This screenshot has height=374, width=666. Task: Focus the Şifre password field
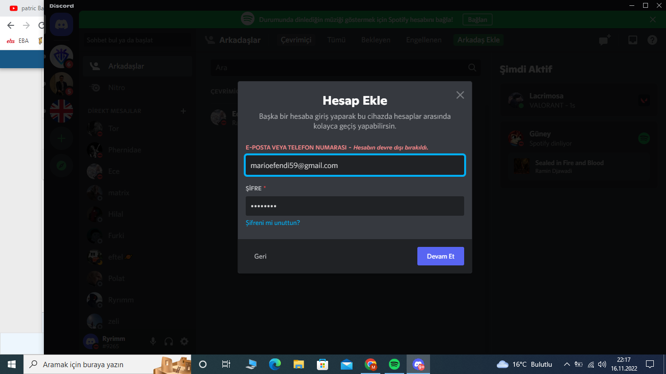point(355,206)
